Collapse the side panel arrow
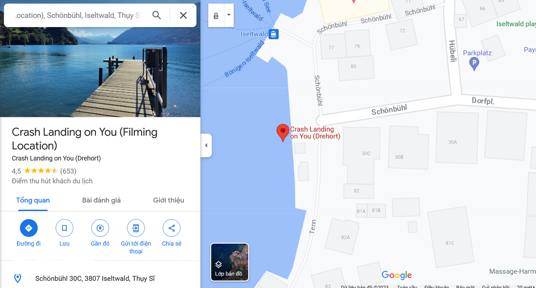The height and width of the screenshot is (288, 536). click(x=206, y=145)
